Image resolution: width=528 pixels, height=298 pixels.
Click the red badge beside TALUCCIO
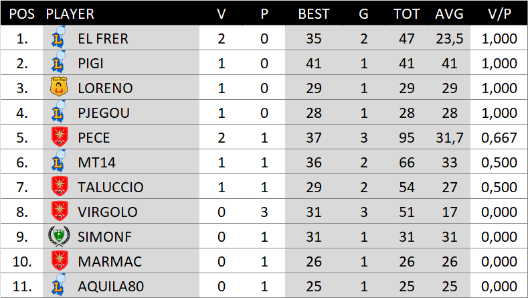(59, 187)
